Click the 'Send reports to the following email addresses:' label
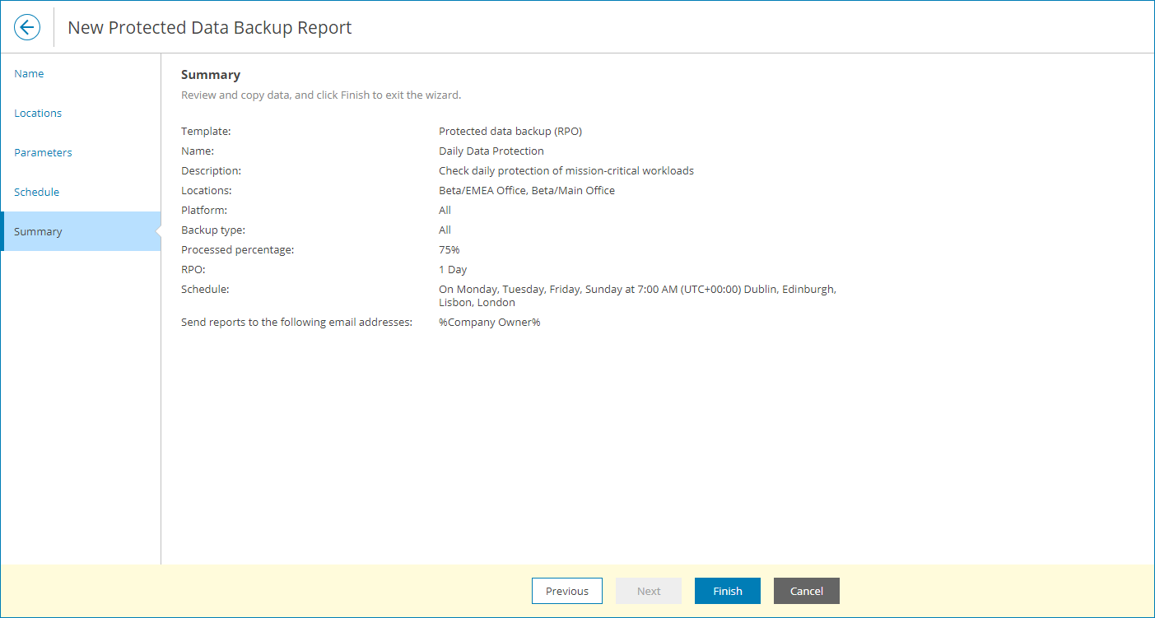This screenshot has width=1155, height=618. tap(296, 322)
